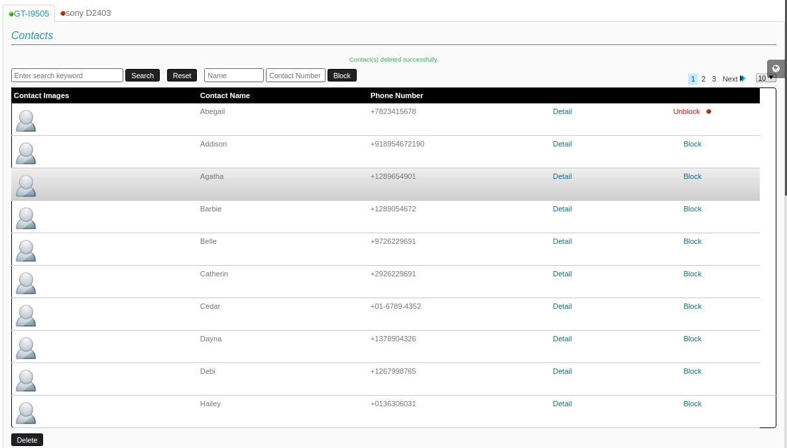
Task: Click the 'Contact(s) deleted successfully' message
Action: coord(394,59)
